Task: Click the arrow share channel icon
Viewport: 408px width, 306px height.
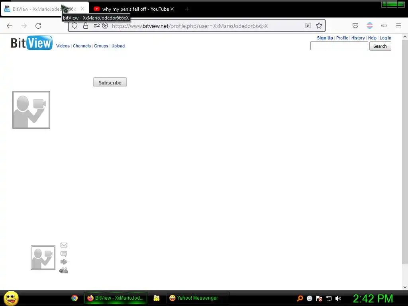Action: [x=64, y=262]
